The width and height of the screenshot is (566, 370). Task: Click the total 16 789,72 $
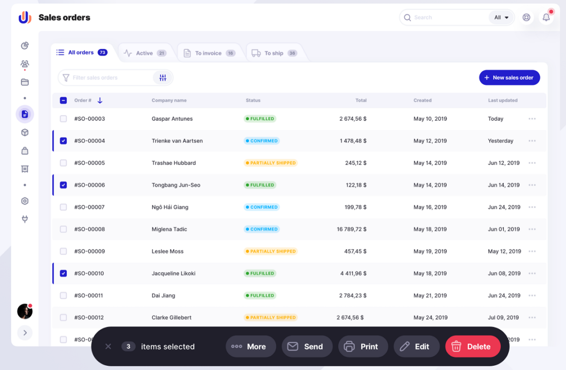(x=352, y=230)
